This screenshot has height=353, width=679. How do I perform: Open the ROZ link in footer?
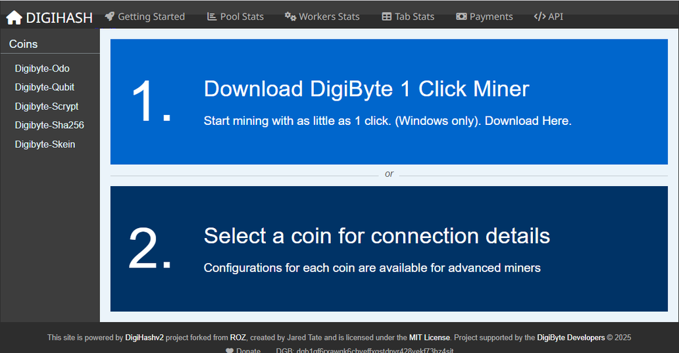(238, 337)
